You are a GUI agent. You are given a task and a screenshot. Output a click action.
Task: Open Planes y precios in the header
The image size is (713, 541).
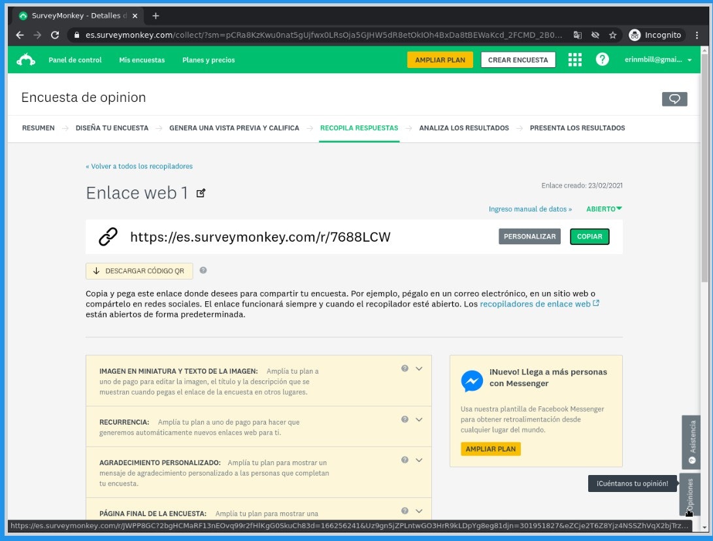(208, 59)
